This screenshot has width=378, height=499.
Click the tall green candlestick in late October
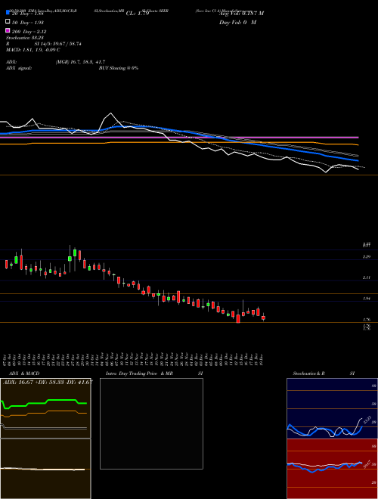coord(75,259)
